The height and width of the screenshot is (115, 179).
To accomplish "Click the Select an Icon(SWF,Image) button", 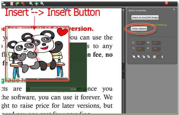I will click(x=145, y=18).
